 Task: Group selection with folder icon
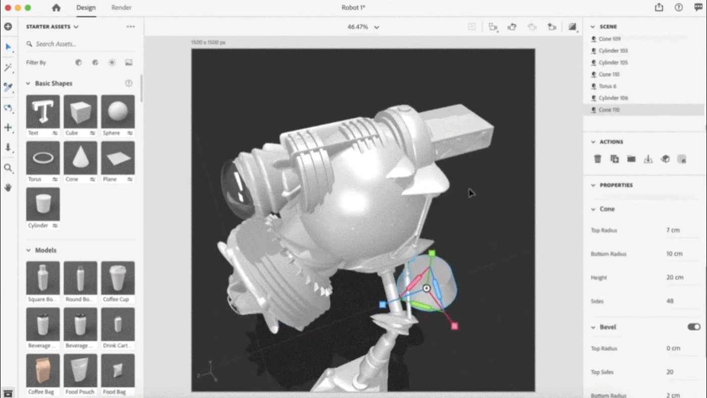[x=631, y=159]
